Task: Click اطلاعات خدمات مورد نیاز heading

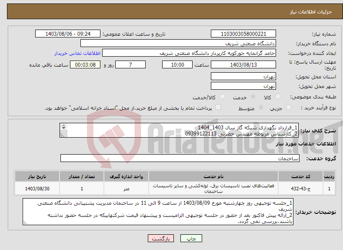Action: 306,144
